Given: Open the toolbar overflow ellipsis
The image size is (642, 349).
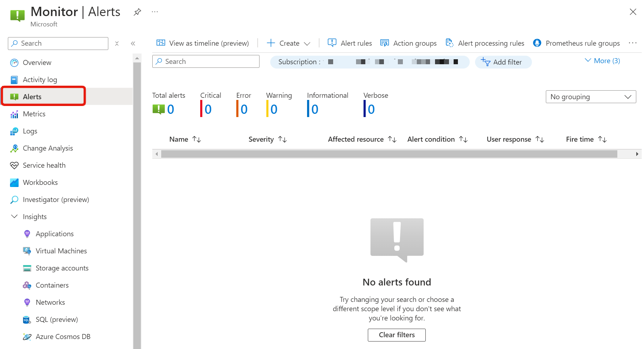Looking at the screenshot, I should [x=633, y=43].
